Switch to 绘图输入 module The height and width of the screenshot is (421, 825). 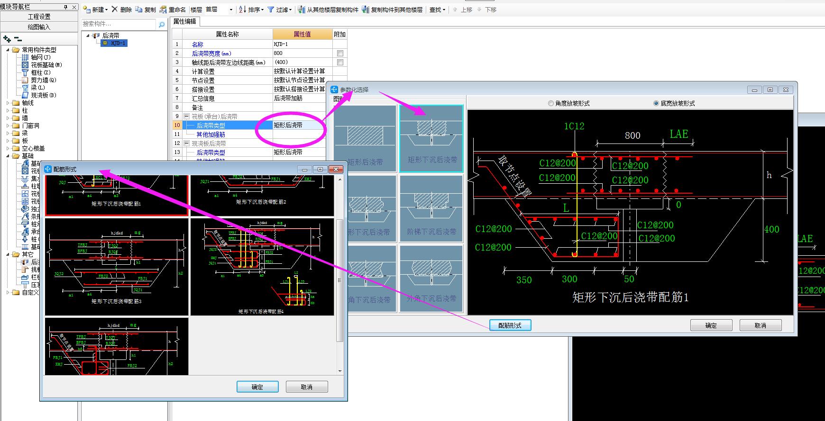(39, 27)
